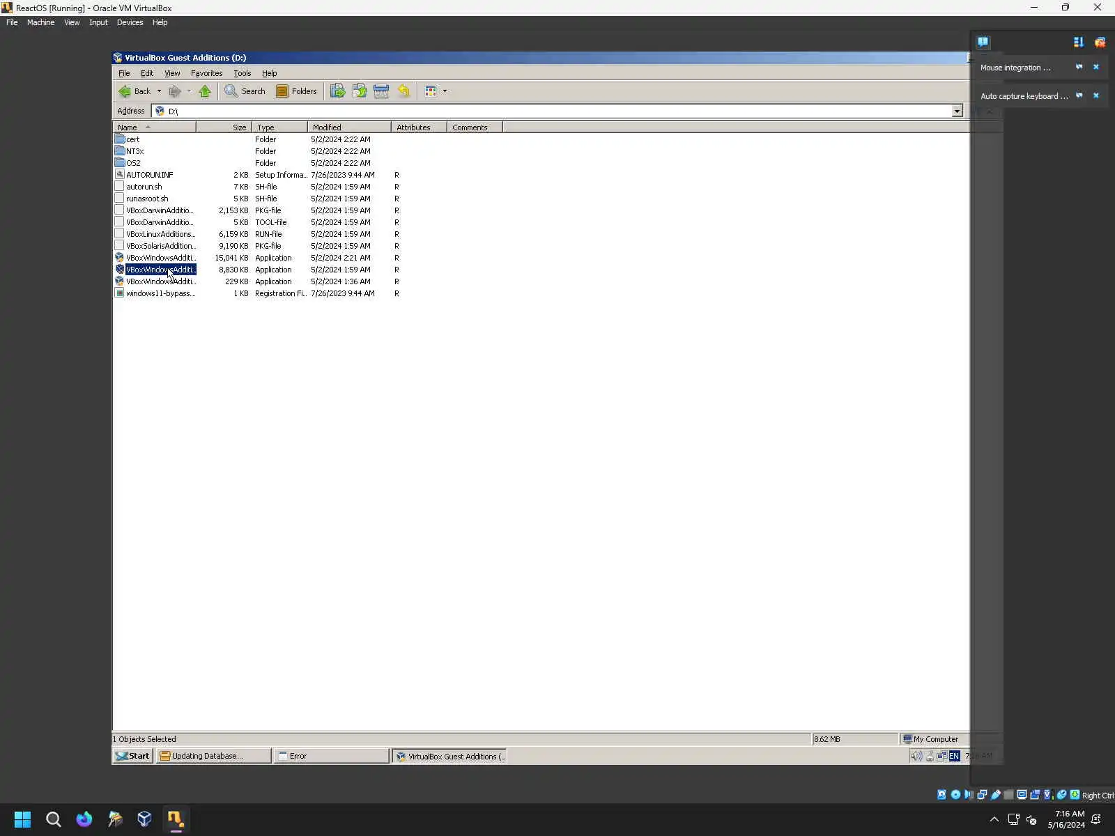Click the EN language indicator in ReactOS tray
This screenshot has width=1115, height=836.
pos(954,756)
